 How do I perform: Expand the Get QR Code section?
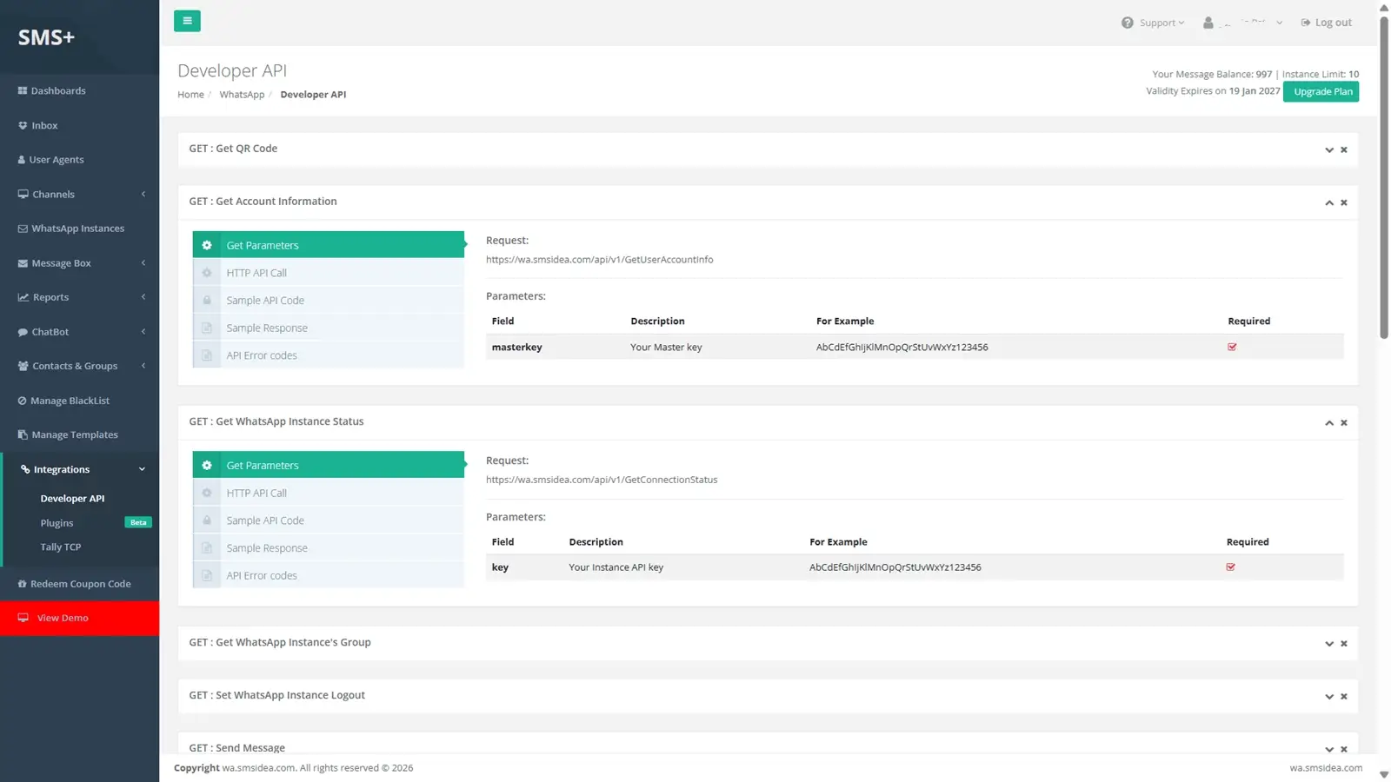(x=1328, y=149)
